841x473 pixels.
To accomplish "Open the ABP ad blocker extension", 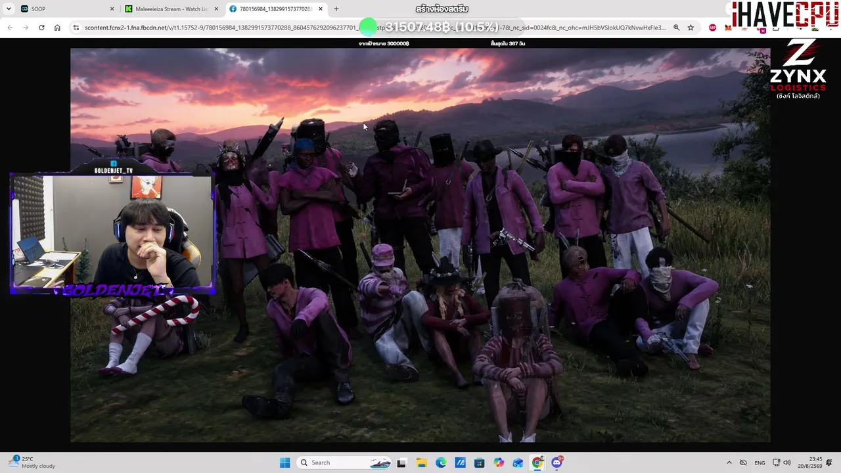I will coord(713,28).
